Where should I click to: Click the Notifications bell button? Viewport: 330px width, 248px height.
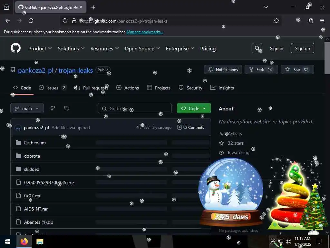pyautogui.click(x=223, y=69)
